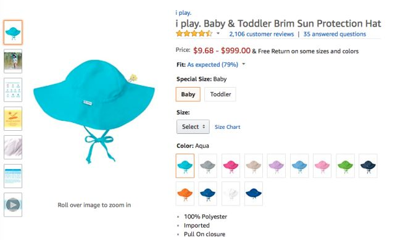Choose the navy hat color swatch
Image resolution: width=395 pixels, height=240 pixels.
[368, 166]
